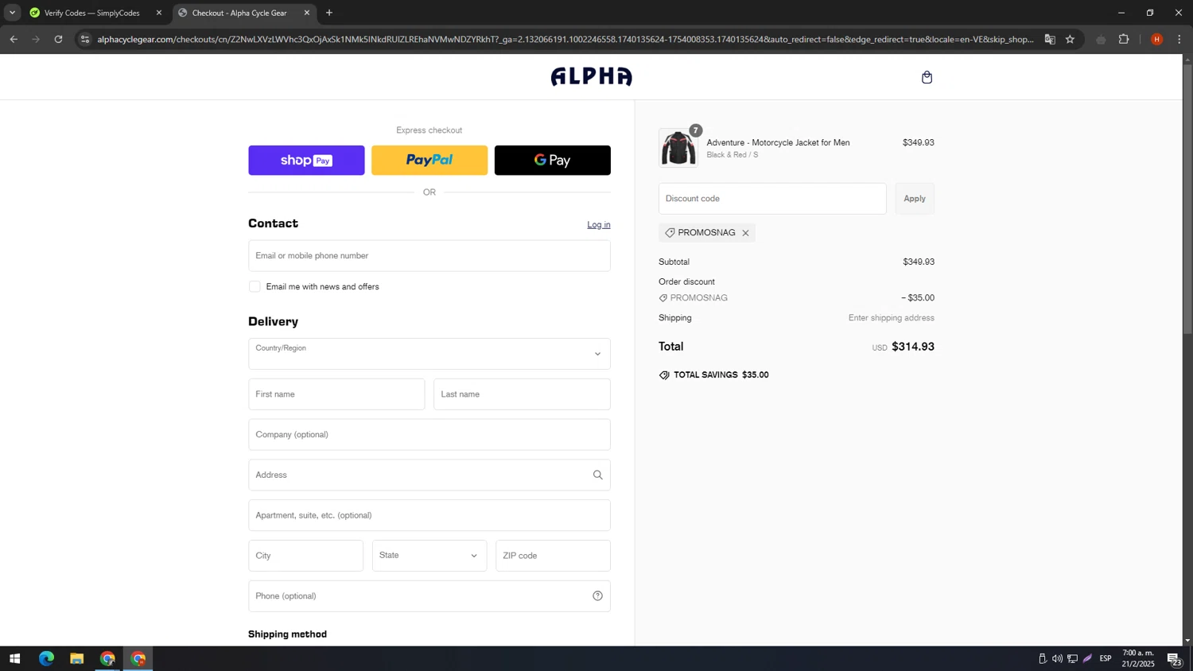Open the network icon in system tray
Viewport: 1193px width, 671px height.
1072,659
